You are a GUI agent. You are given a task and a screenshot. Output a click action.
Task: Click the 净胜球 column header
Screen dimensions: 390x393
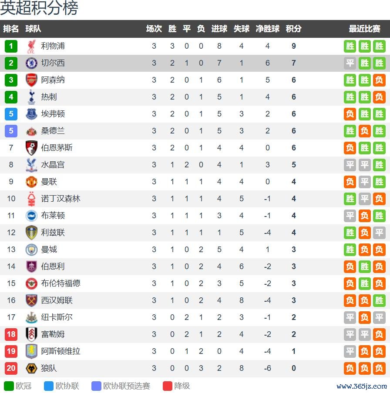click(267, 29)
